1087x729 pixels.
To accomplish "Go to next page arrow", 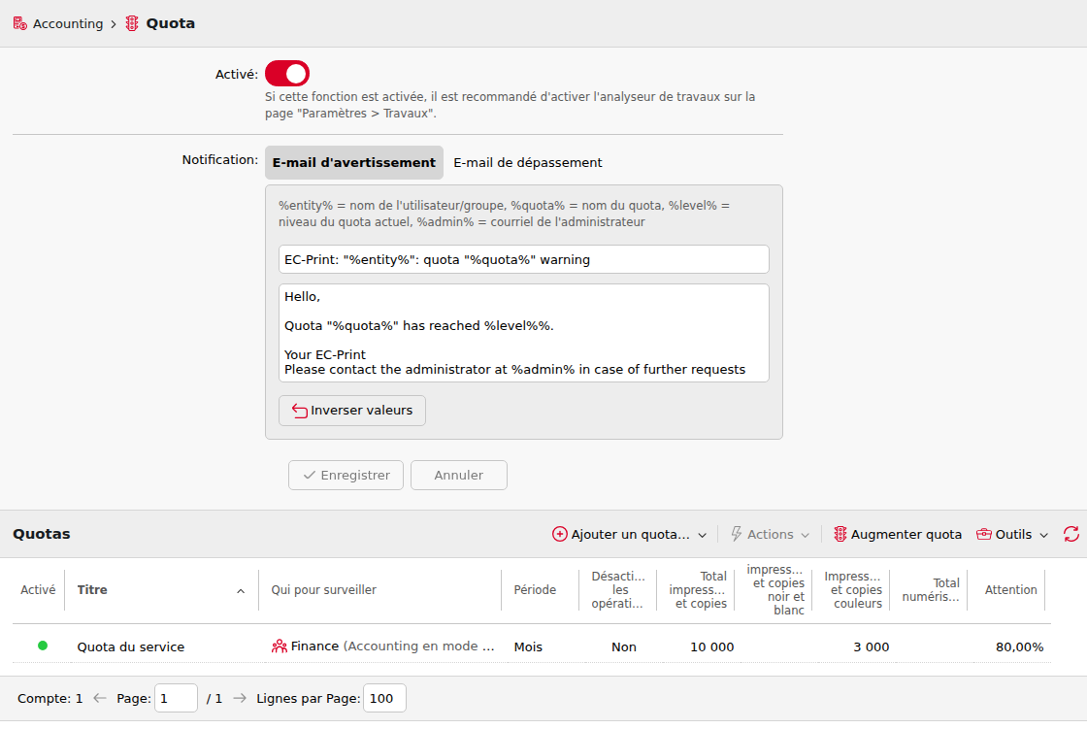I will tap(240, 698).
